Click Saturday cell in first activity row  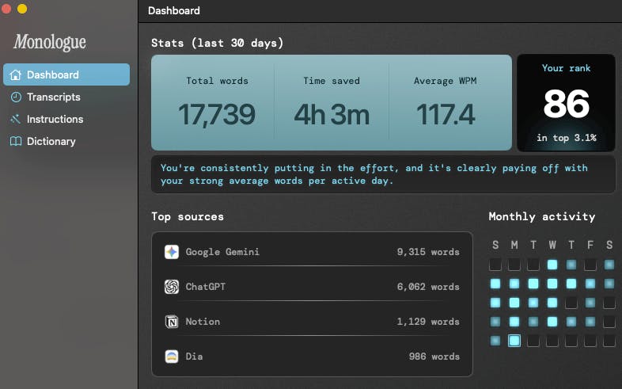[609, 265]
